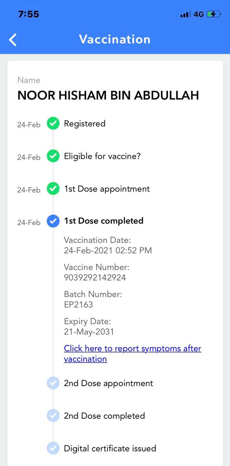Image resolution: width=230 pixels, height=466 pixels.
Task: Tap the cellular signal bars icon
Action: click(x=185, y=14)
